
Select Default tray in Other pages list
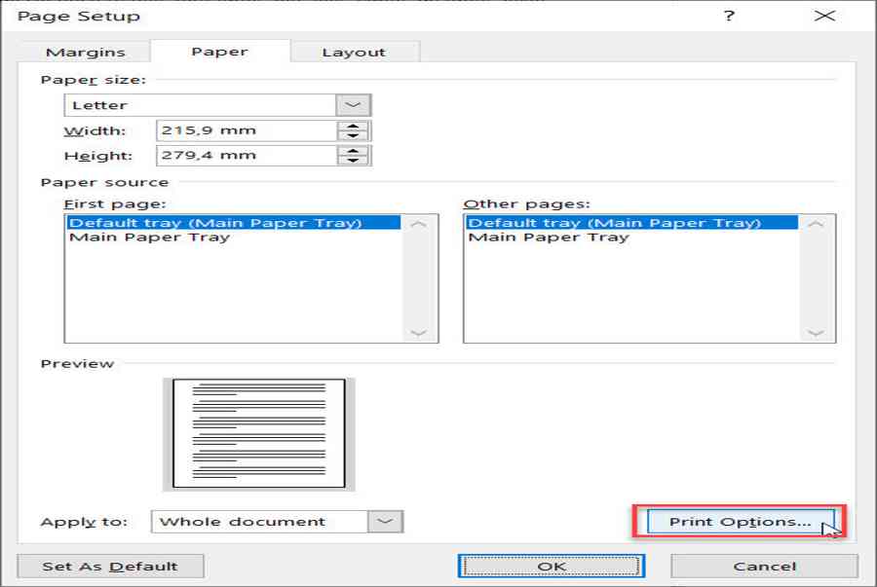632,223
